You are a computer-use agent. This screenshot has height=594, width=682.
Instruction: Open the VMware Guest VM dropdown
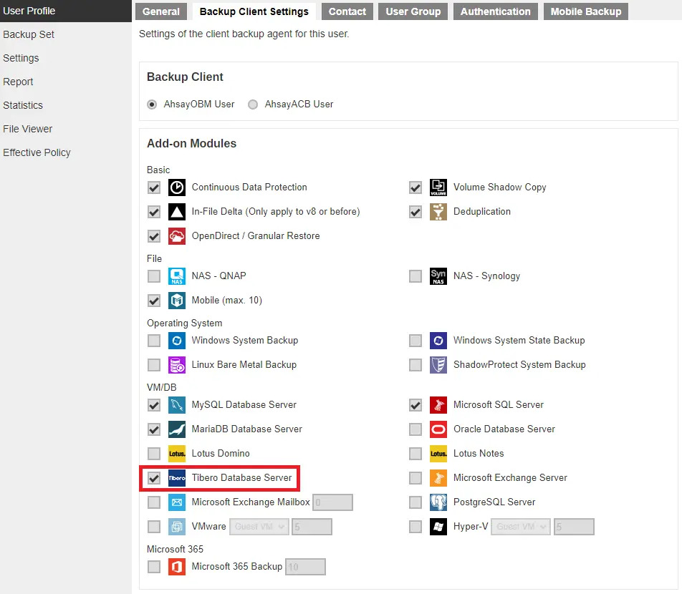tap(259, 527)
